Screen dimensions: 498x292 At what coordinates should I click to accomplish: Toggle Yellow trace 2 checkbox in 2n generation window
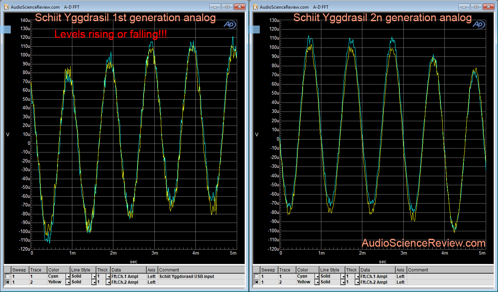(x=257, y=282)
